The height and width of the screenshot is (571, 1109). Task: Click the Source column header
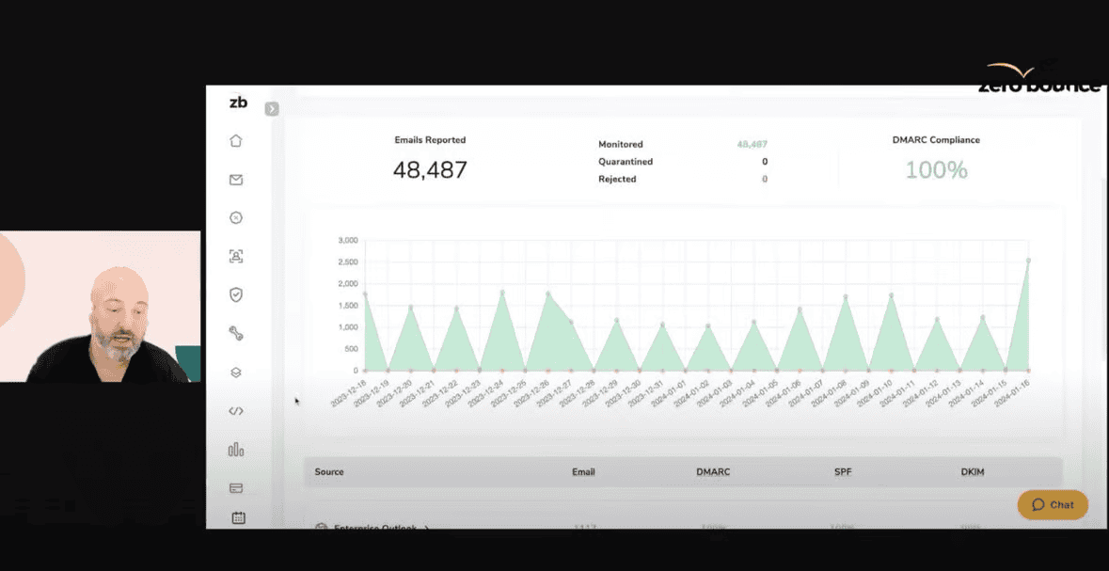point(329,472)
